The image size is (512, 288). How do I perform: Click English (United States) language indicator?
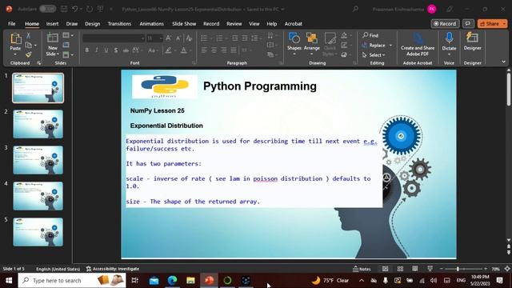pyautogui.click(x=58, y=269)
